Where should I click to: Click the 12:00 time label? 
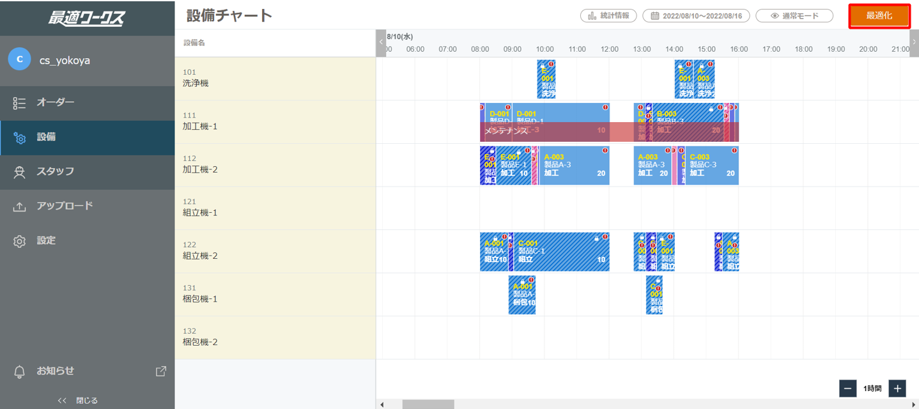point(609,49)
